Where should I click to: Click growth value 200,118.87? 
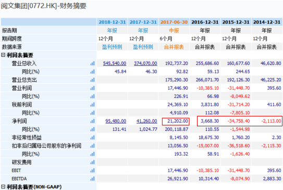point(177,129)
